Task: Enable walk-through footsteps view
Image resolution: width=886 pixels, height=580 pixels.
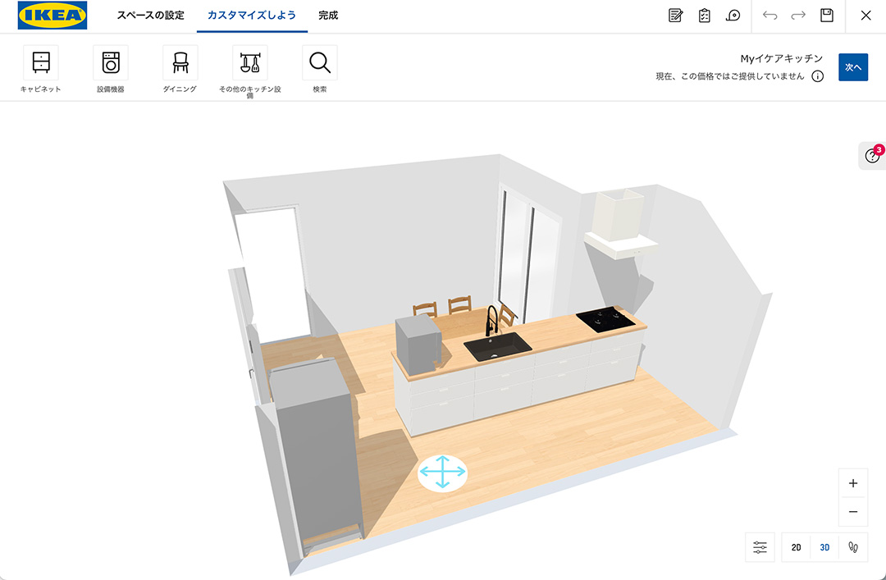Action: click(853, 547)
